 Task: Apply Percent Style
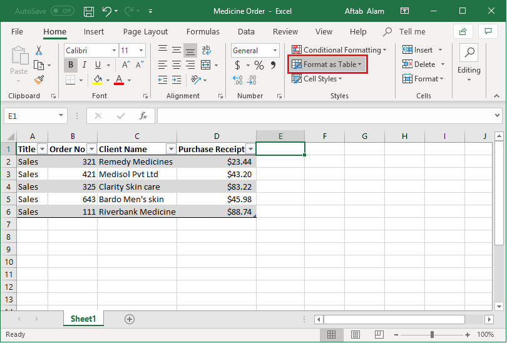pyautogui.click(x=259, y=65)
